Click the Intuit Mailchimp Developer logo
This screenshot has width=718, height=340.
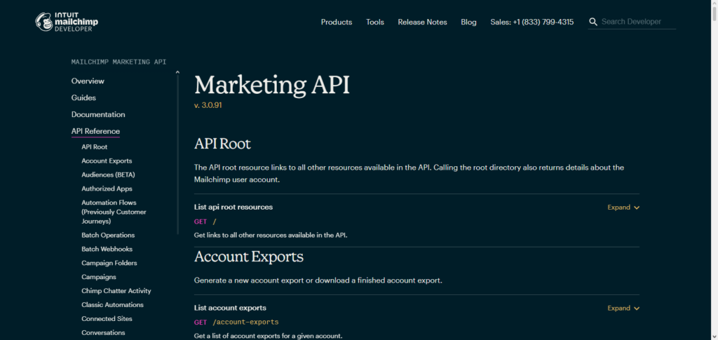67,22
